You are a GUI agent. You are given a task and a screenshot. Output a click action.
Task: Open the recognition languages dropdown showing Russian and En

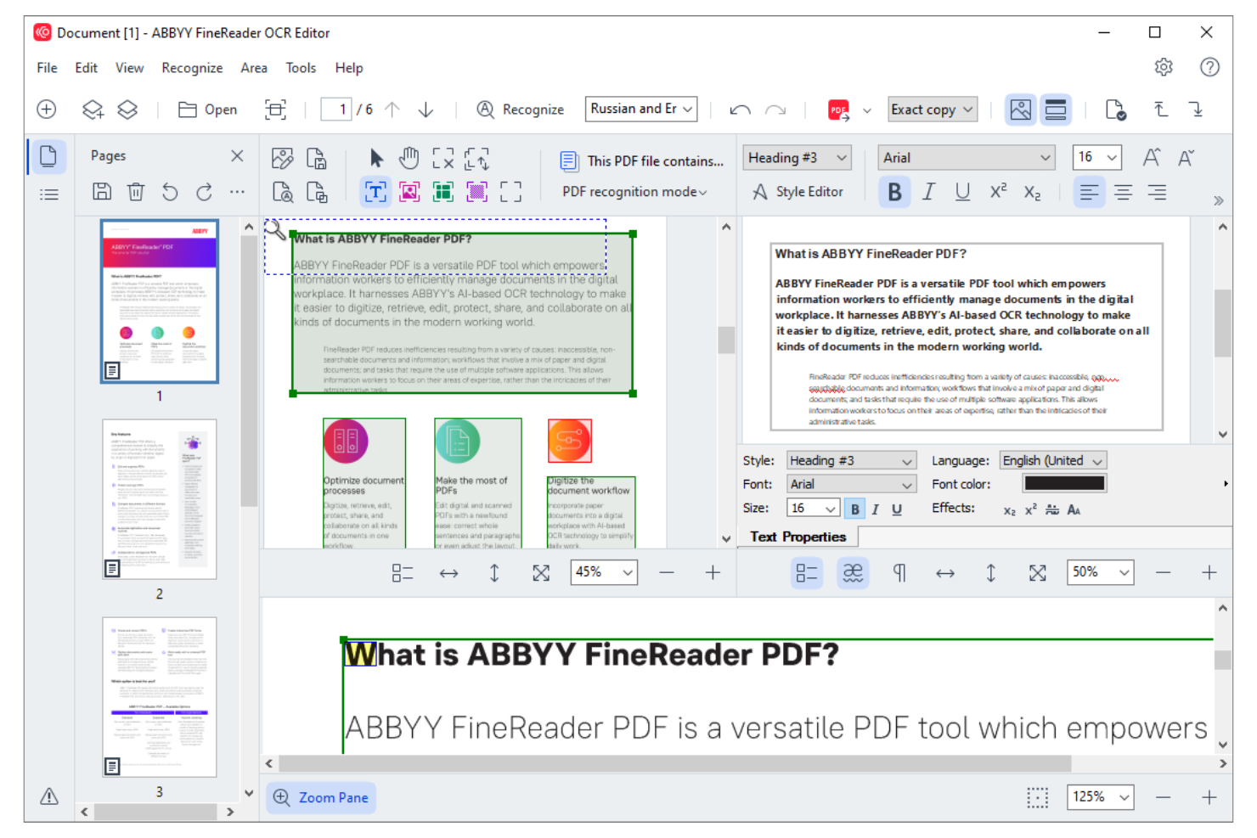(x=640, y=109)
